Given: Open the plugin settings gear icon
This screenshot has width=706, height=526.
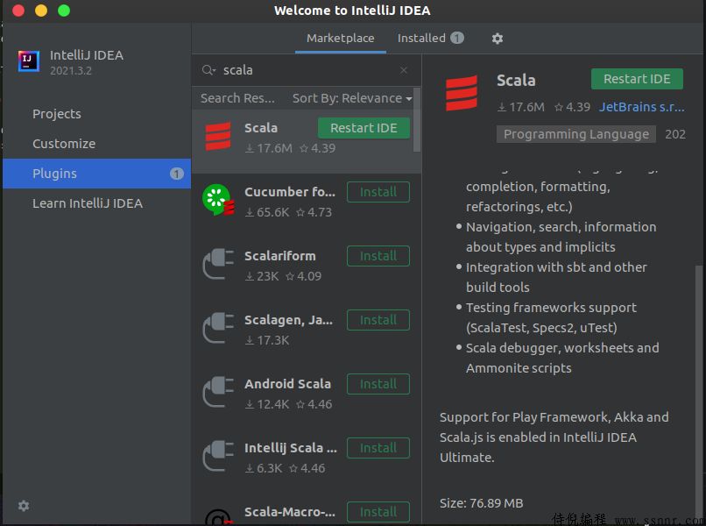Looking at the screenshot, I should pos(497,39).
